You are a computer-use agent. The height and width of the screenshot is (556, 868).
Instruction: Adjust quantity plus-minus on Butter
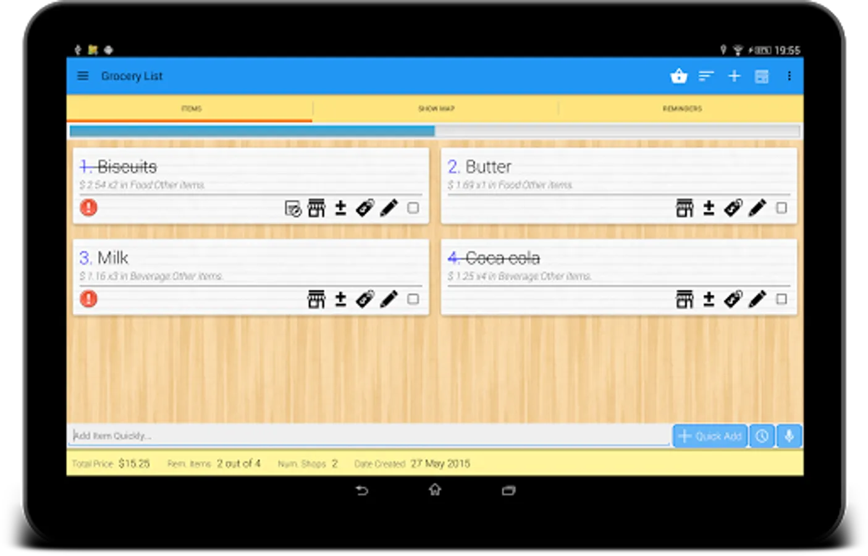pos(709,208)
